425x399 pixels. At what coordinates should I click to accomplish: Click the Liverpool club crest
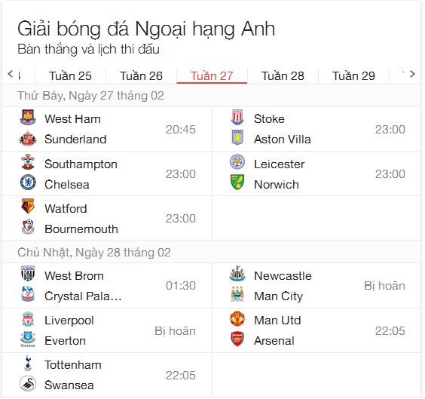pos(28,320)
